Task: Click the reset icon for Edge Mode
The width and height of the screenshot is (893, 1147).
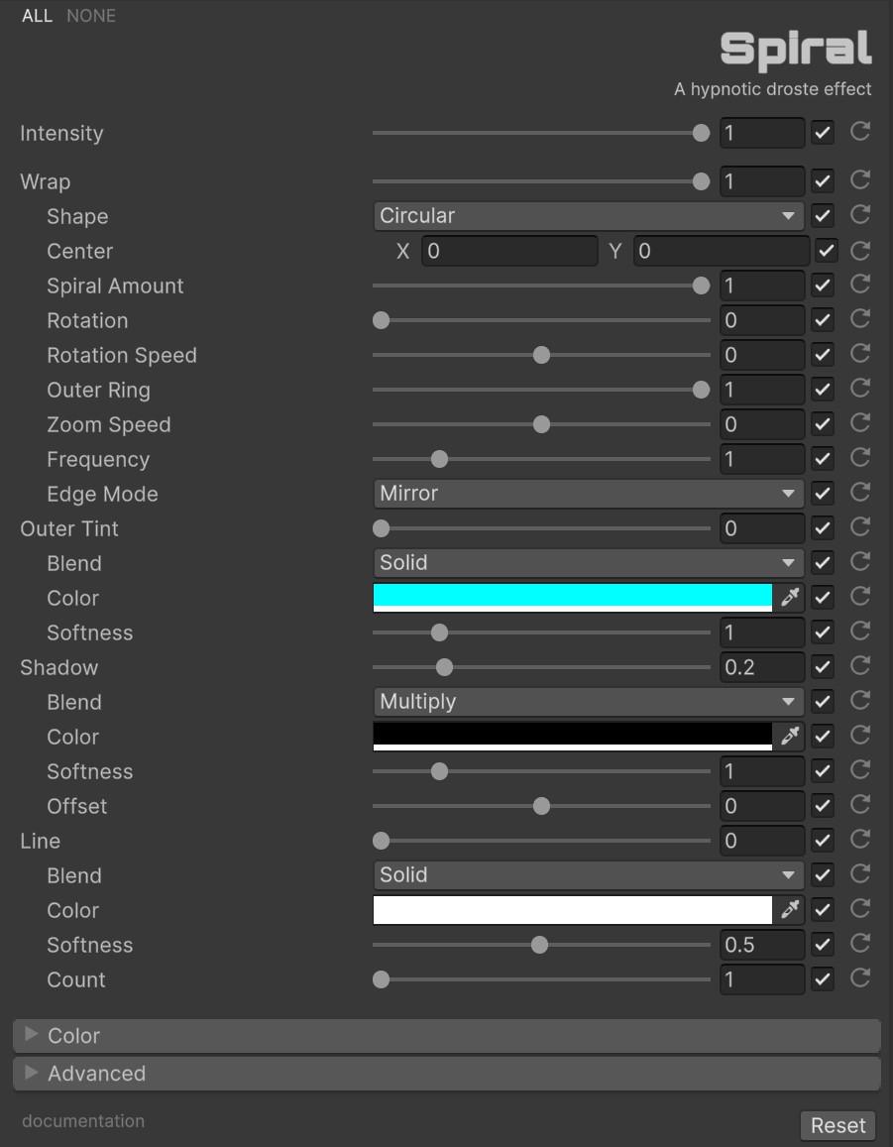Action: pyautogui.click(x=859, y=493)
